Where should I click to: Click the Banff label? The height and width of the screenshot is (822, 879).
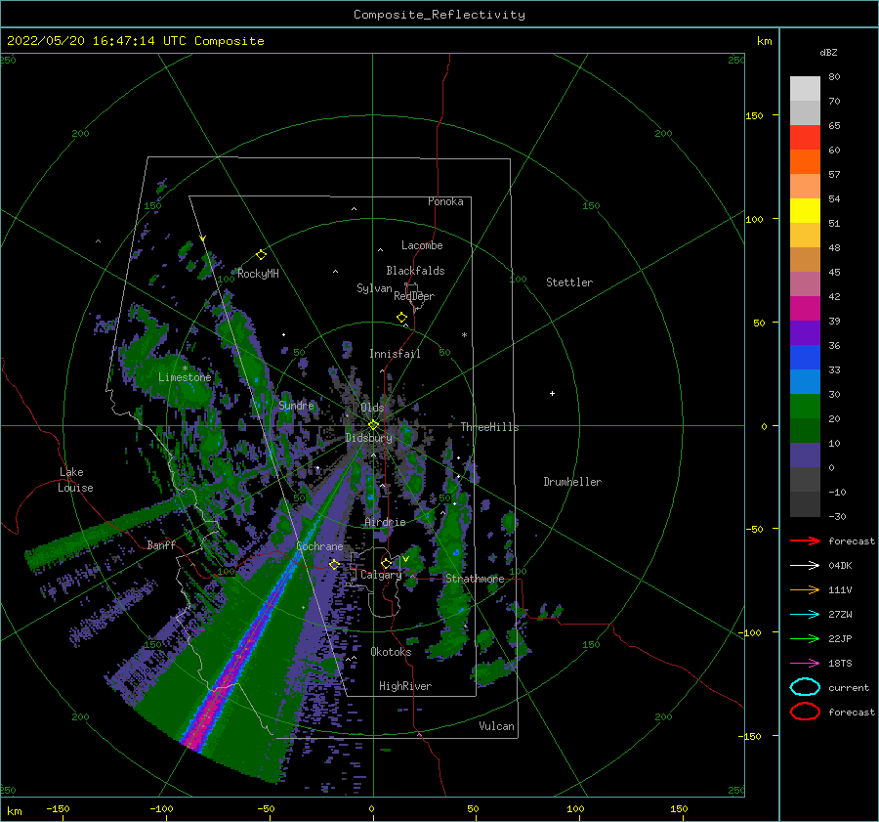[x=161, y=544]
